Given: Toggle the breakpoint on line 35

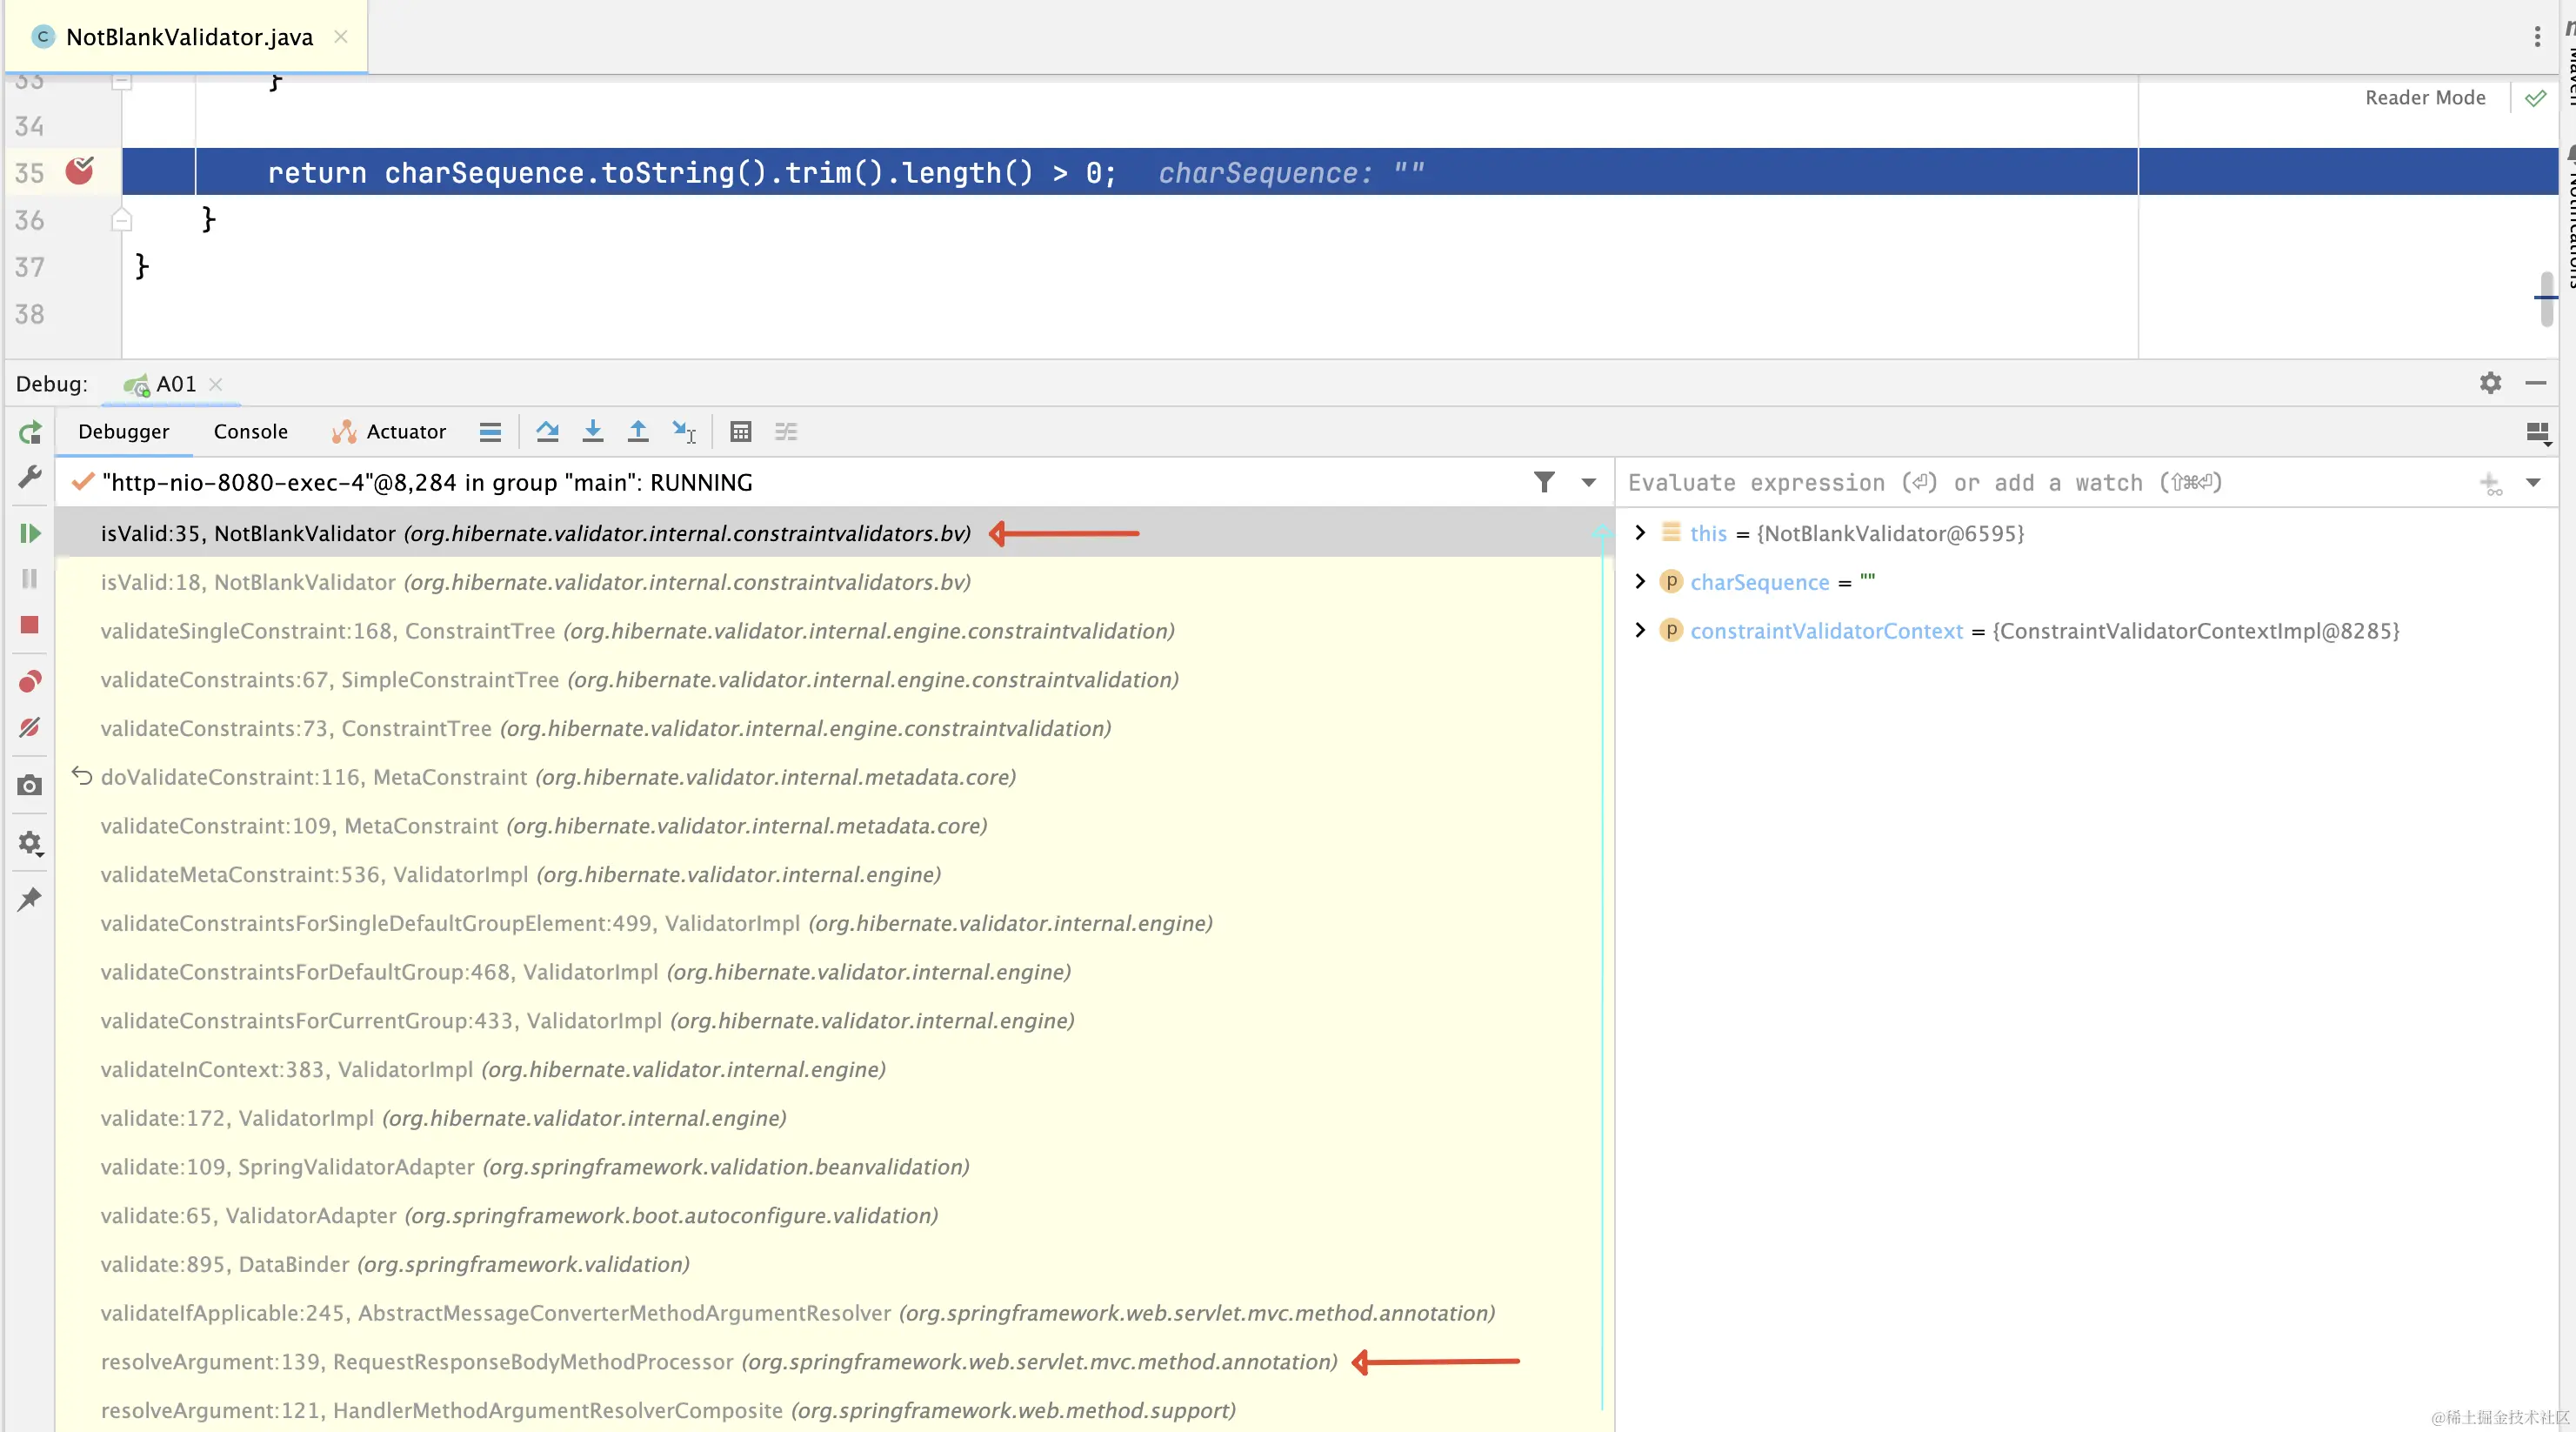Looking at the screenshot, I should pos(80,172).
